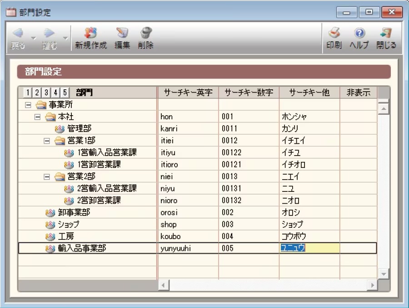
Task: Click the horizontal scrollbar right arrow
Action: pyautogui.click(x=372, y=285)
